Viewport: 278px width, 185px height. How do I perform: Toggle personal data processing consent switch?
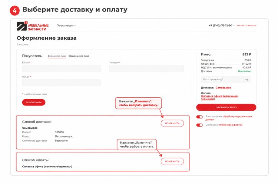[199, 117]
